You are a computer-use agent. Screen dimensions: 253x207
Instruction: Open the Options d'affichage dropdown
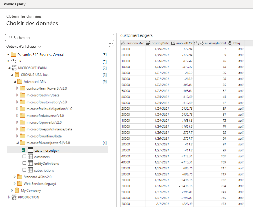coord(23,47)
